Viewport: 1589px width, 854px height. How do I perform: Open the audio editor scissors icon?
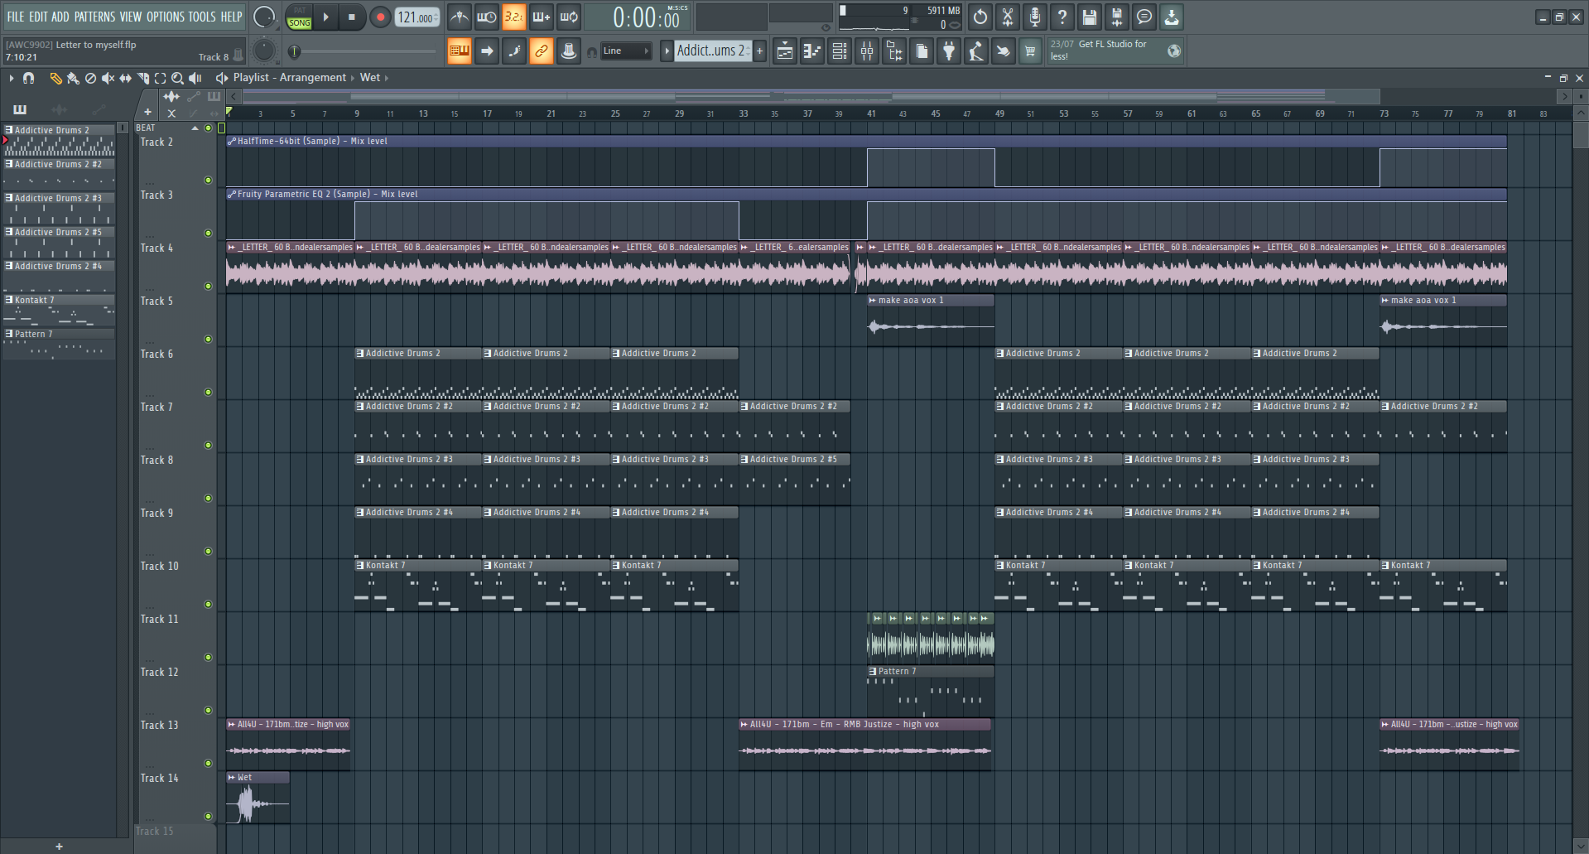click(x=1008, y=17)
